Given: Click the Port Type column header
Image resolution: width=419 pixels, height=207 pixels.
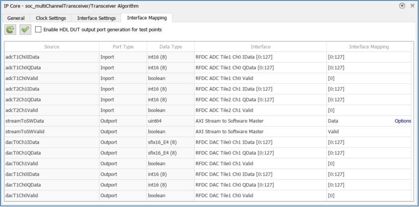Looking at the screenshot, I should [122, 47].
